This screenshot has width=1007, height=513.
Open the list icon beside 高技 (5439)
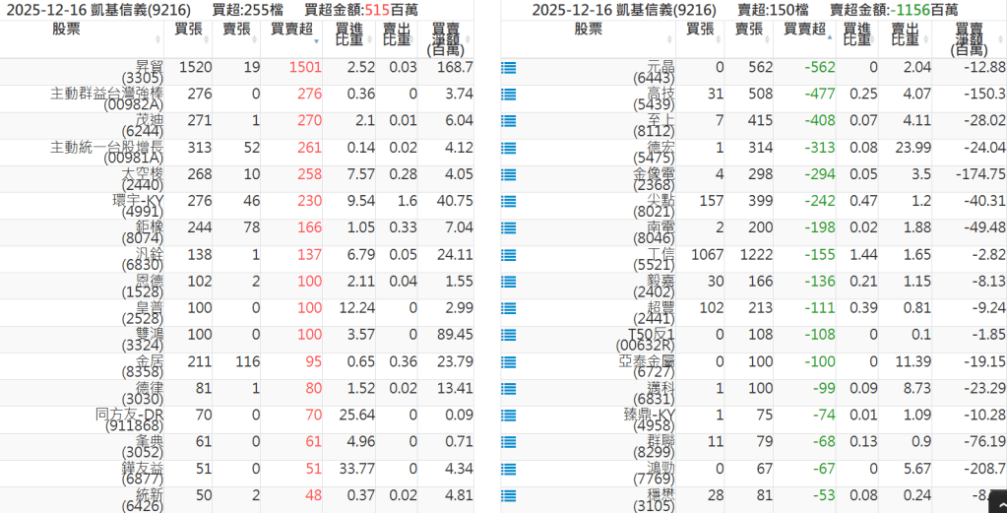click(509, 95)
